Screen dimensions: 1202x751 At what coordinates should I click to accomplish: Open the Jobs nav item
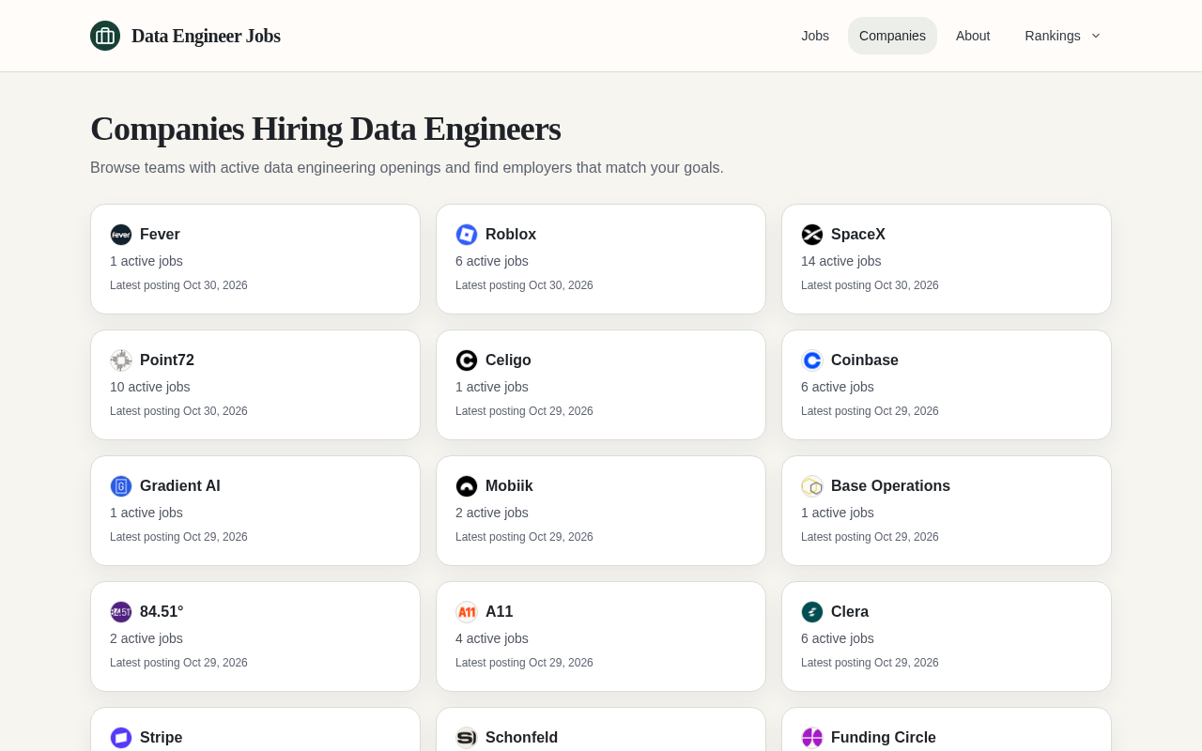click(815, 36)
